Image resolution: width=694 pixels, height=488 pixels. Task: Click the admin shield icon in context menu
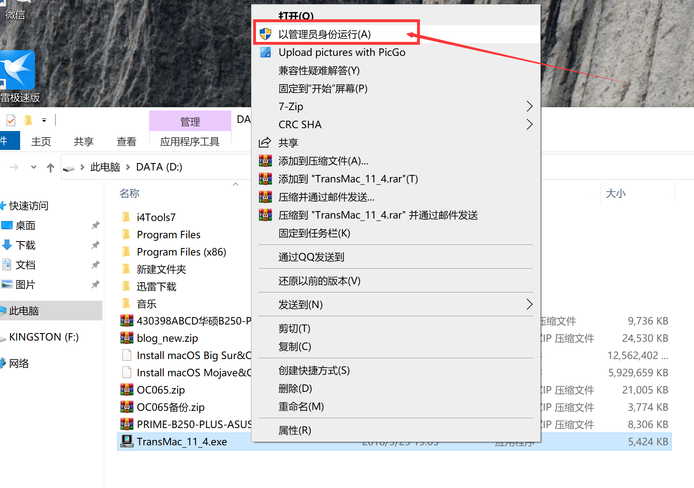(265, 34)
